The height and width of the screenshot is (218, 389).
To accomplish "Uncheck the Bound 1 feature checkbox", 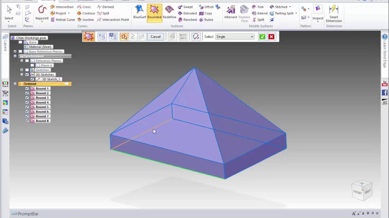I will pos(27,89).
